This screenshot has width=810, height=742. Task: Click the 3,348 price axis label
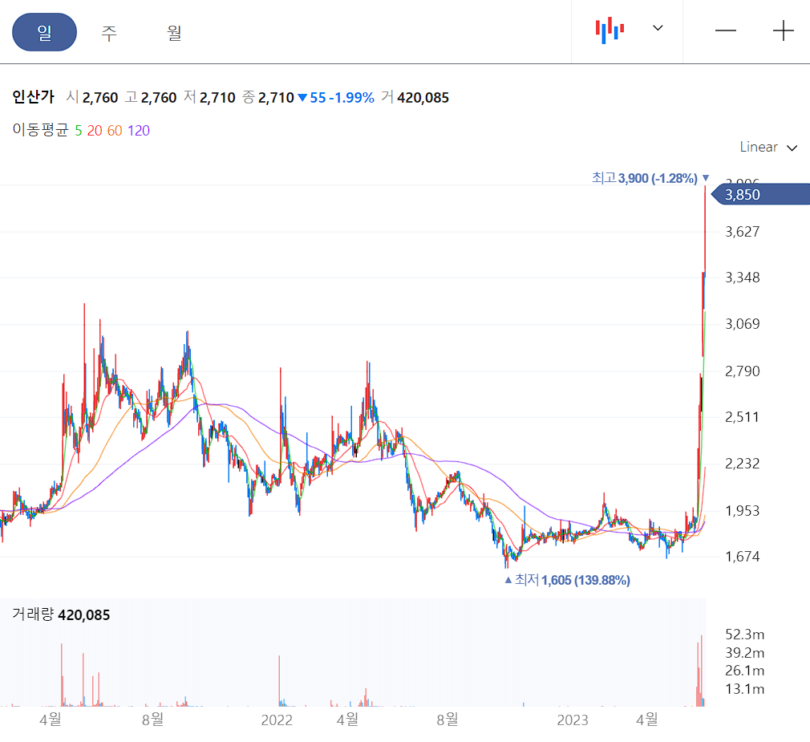743,278
